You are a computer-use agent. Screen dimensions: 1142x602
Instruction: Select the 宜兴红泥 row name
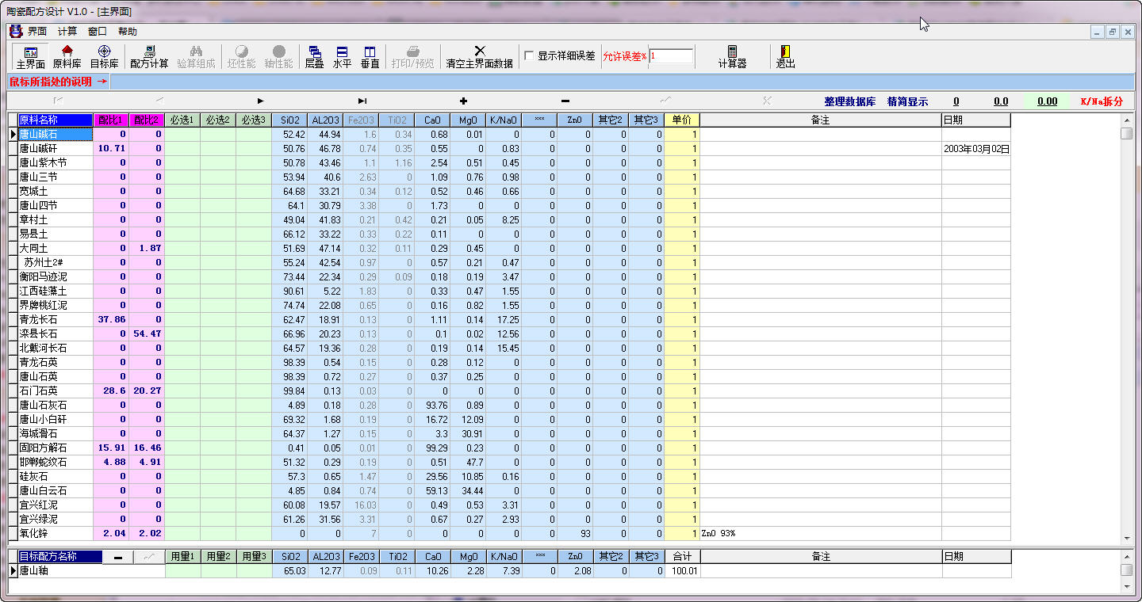click(56, 505)
